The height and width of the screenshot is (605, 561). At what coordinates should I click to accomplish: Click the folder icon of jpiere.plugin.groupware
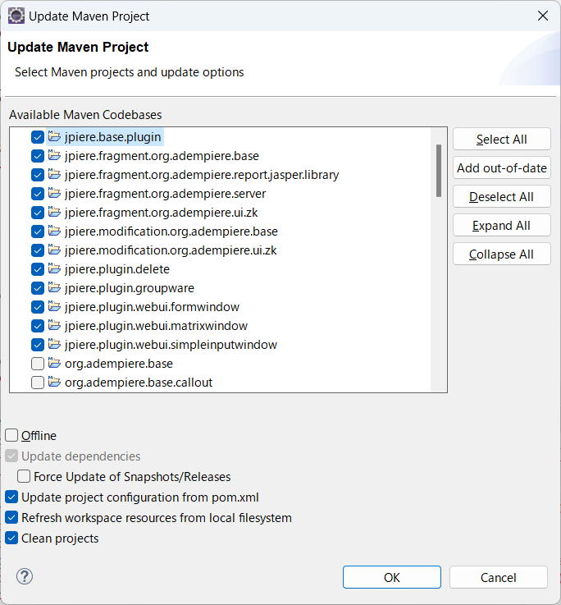54,288
